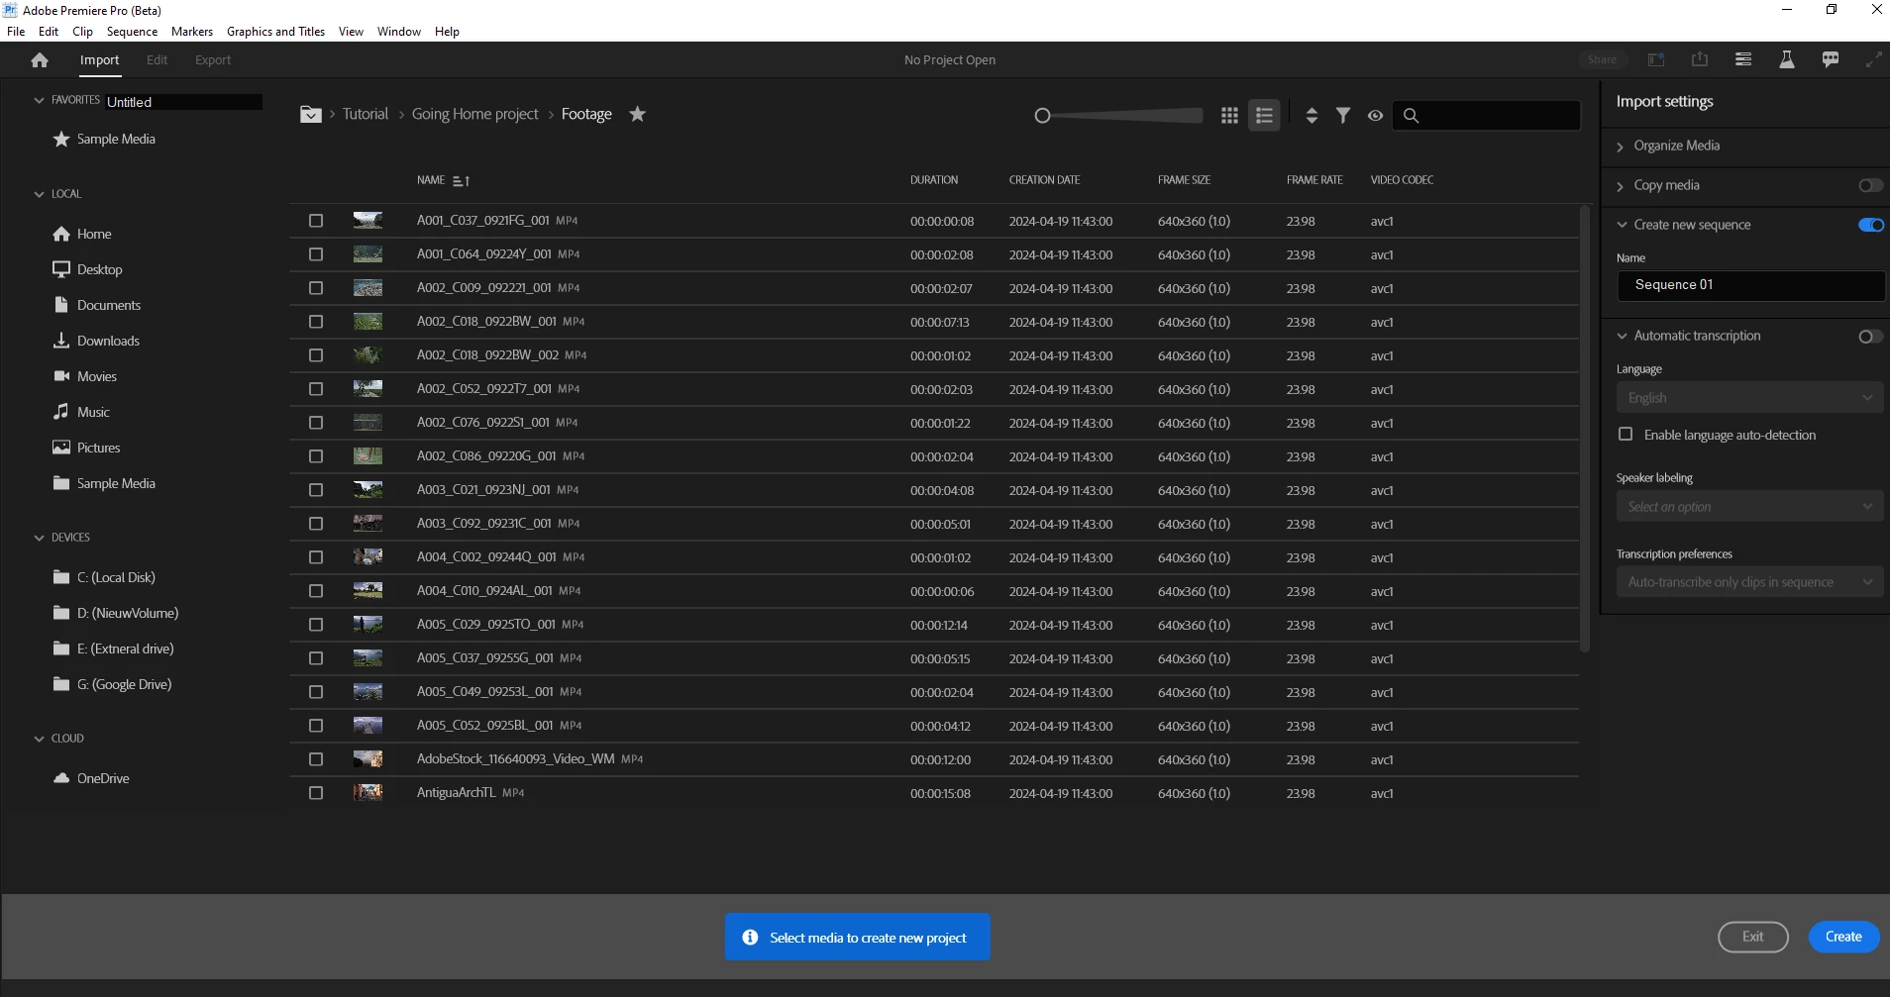Toggle visibility of hidden files eye icon
The image size is (1890, 997).
point(1375,116)
